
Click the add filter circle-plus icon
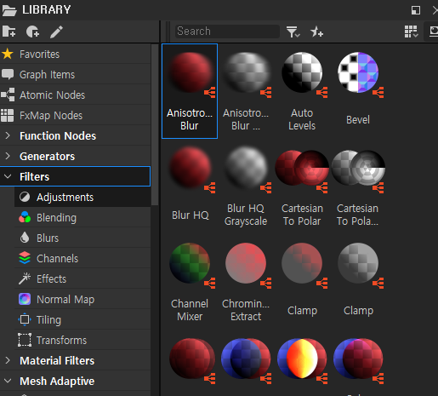(32, 32)
